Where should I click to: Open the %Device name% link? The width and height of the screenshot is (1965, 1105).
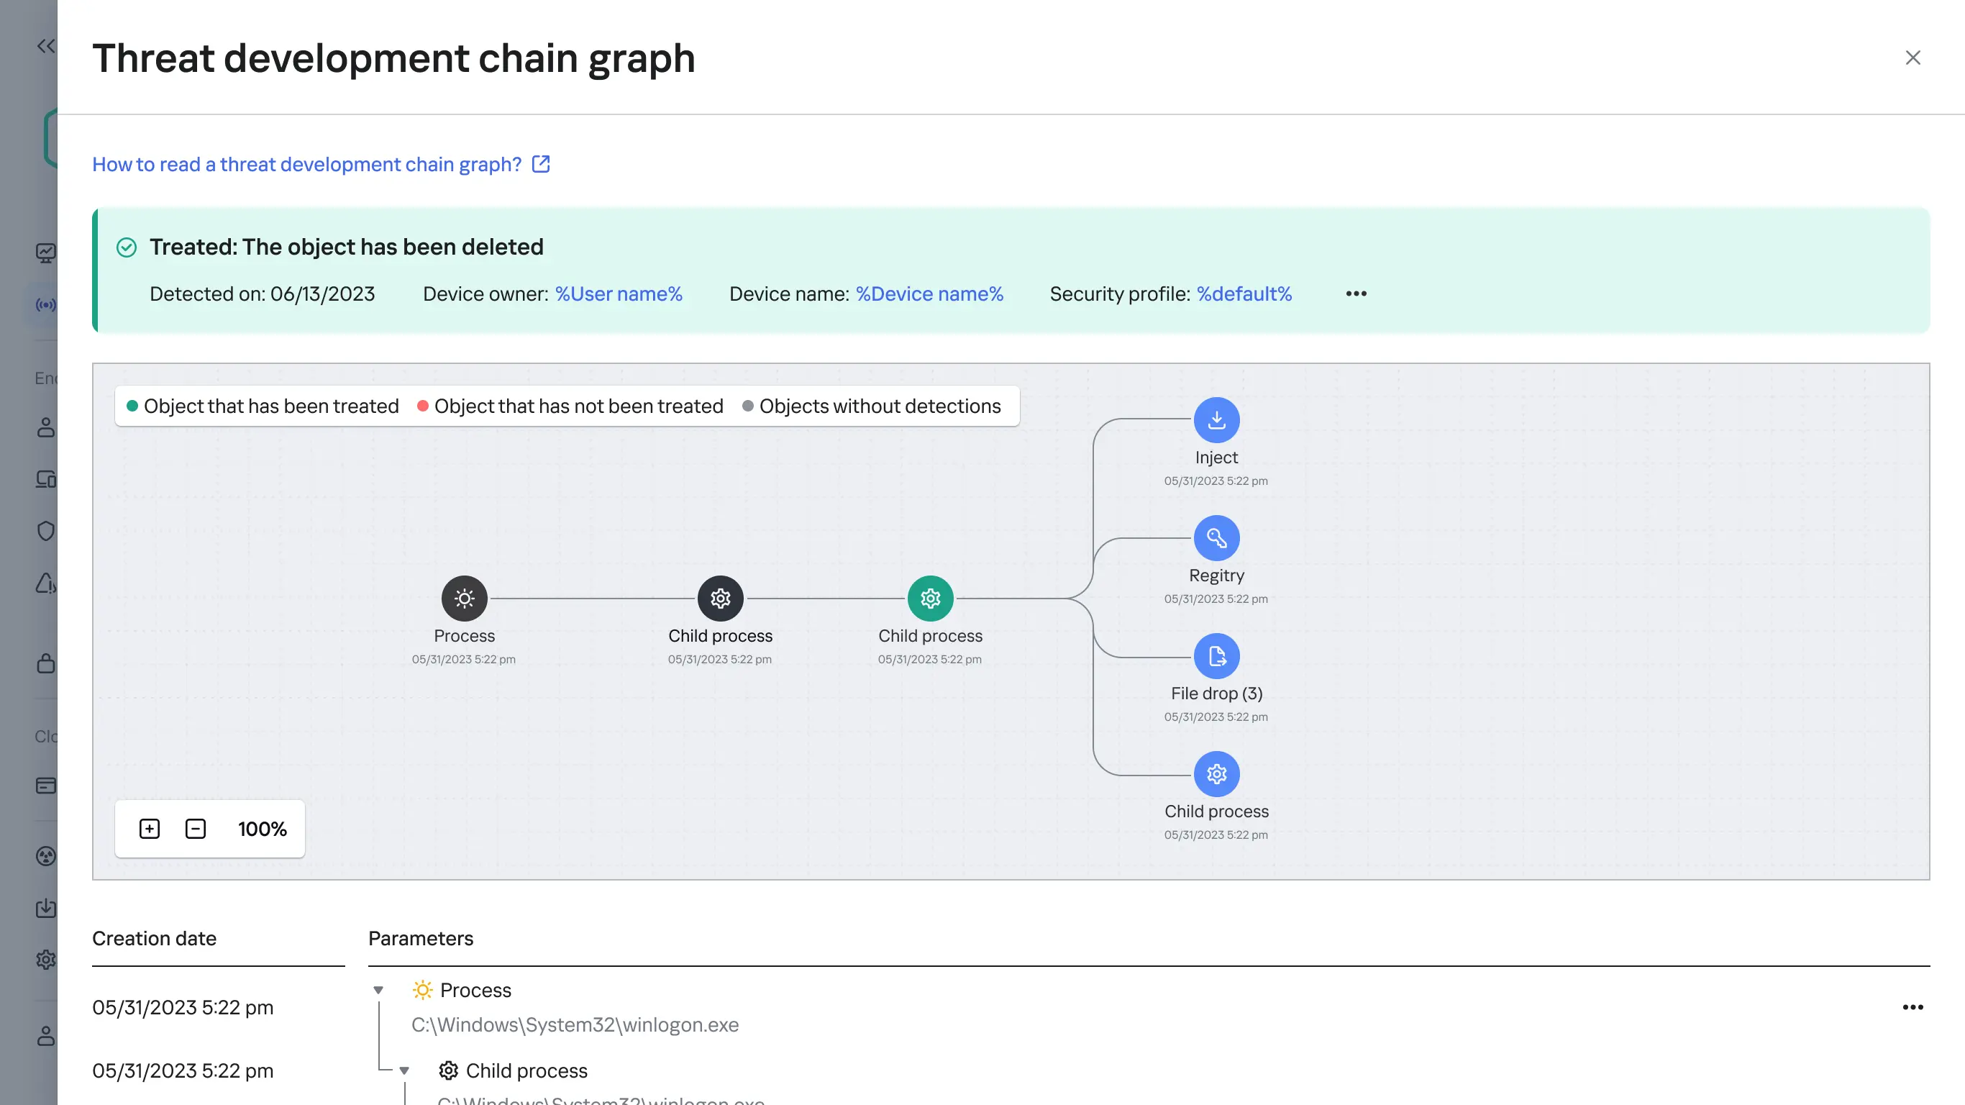point(929,294)
